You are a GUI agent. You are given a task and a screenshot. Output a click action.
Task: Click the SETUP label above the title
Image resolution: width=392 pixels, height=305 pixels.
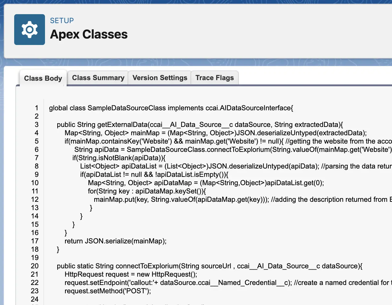click(x=62, y=21)
